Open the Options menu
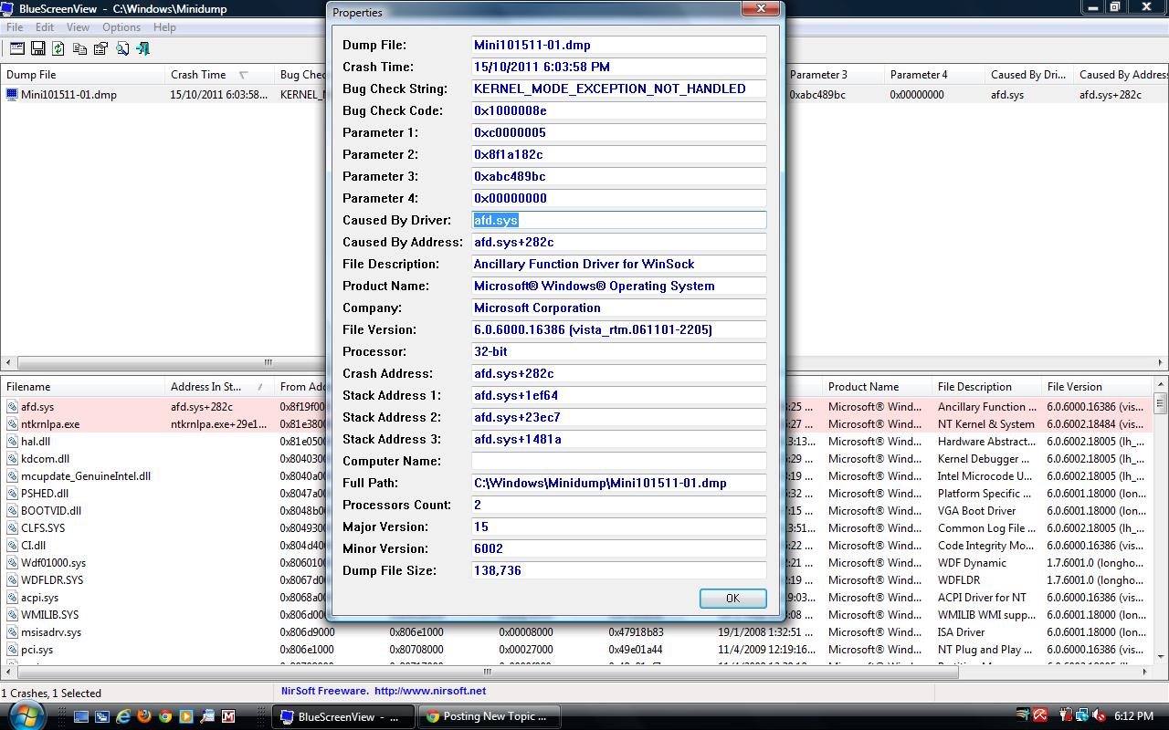Image resolution: width=1169 pixels, height=730 pixels. 121,27
